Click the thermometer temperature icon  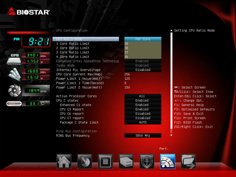pyautogui.click(x=14, y=104)
